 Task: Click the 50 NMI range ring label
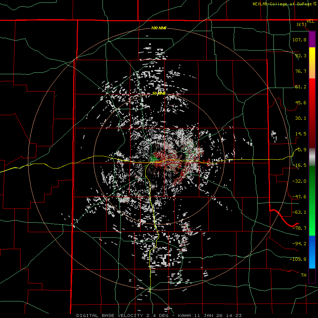coord(159,94)
